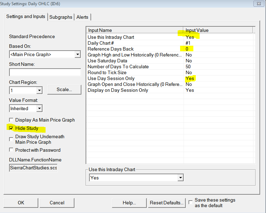The width and height of the screenshot is (266, 213).
Task: Click the OK button
Action: (x=21, y=203)
